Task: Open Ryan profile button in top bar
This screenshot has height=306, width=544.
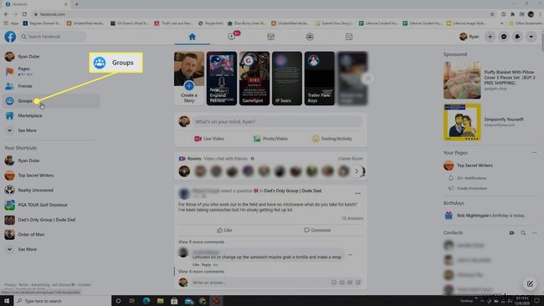Action: 469,37
